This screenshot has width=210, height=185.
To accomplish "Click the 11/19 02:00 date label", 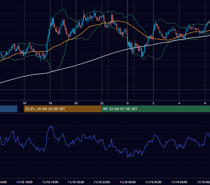I will coord(153,182).
